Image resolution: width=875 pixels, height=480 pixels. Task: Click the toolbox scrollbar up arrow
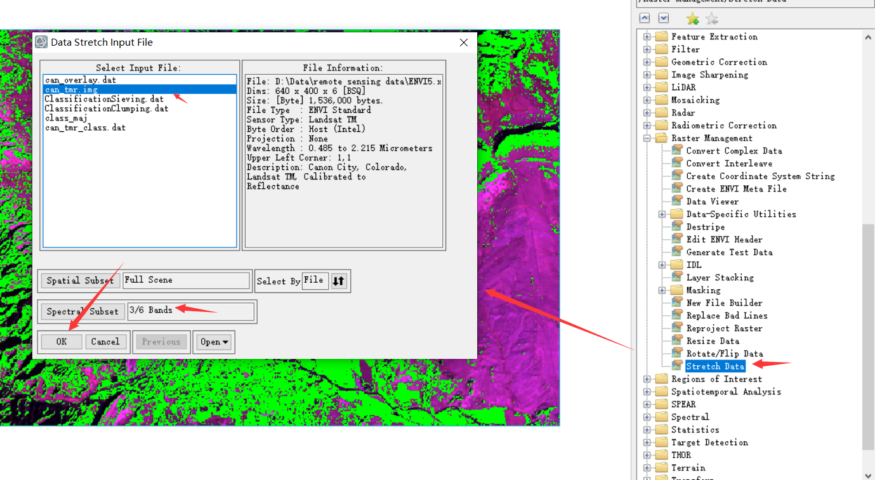coord(868,37)
